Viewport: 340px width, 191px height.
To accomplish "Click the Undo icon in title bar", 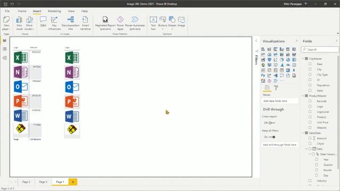I will point(12,4).
